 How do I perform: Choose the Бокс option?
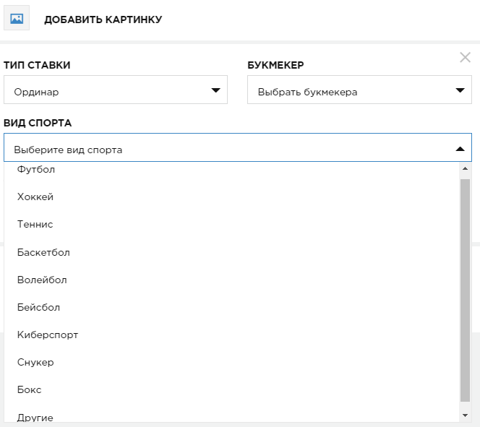[232, 389]
